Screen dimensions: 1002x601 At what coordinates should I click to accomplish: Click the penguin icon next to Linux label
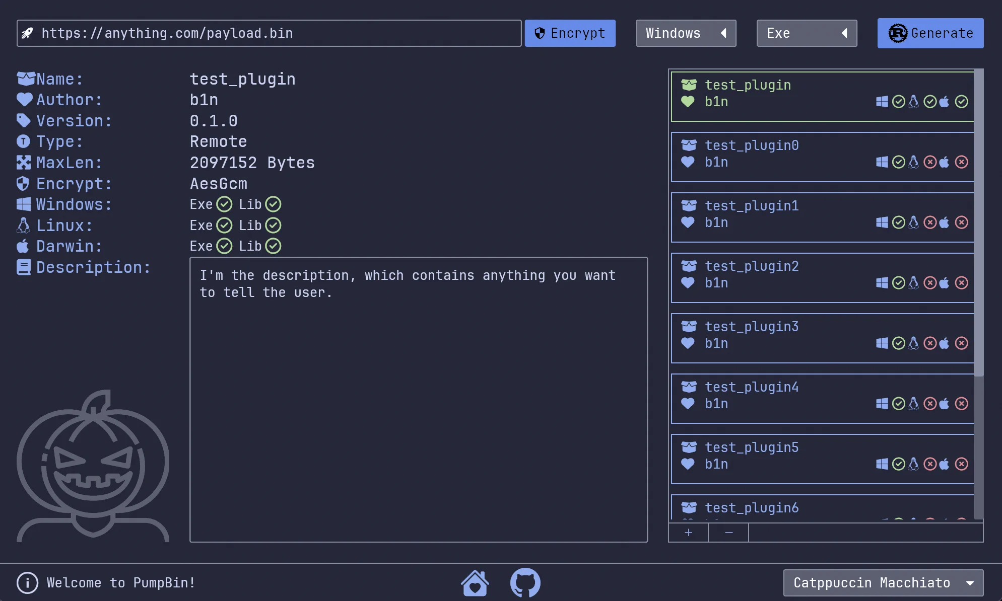coord(23,225)
